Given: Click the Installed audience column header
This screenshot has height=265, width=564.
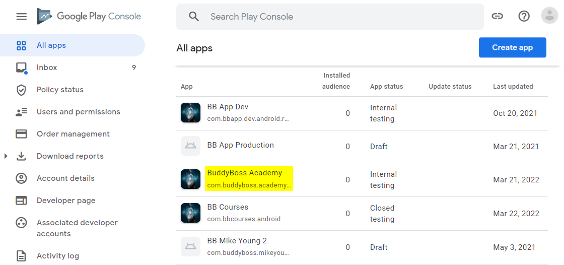Looking at the screenshot, I should [x=336, y=81].
